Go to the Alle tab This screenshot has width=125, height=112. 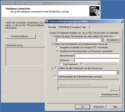click(x=85, y=27)
